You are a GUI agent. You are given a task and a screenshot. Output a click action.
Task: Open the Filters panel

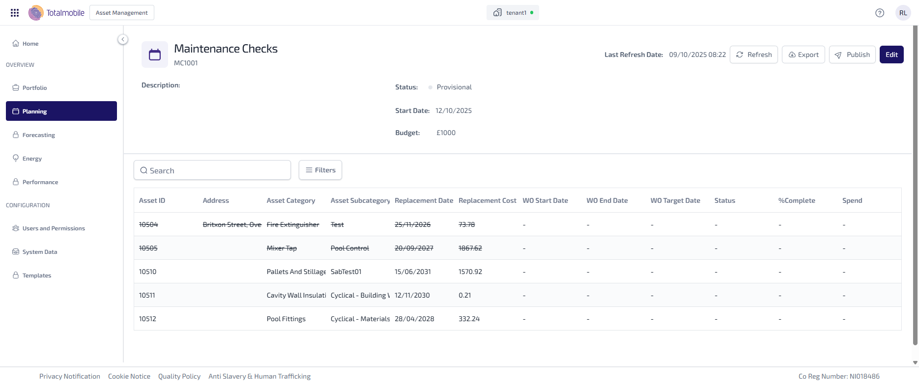(320, 170)
